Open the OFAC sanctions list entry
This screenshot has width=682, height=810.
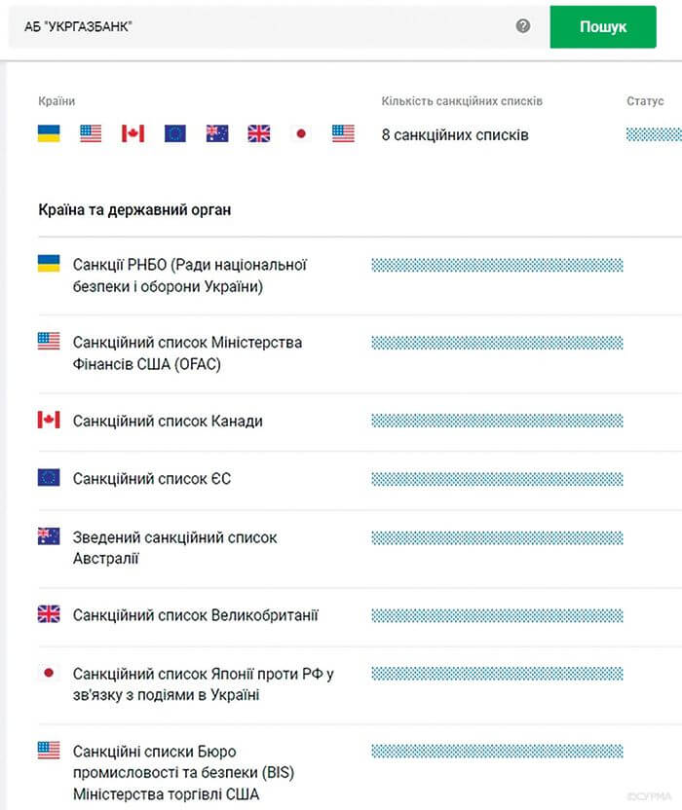tap(187, 353)
